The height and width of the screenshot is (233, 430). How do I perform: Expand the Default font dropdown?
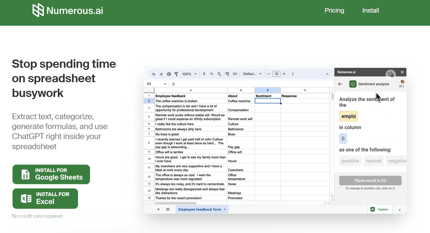[x=252, y=74]
